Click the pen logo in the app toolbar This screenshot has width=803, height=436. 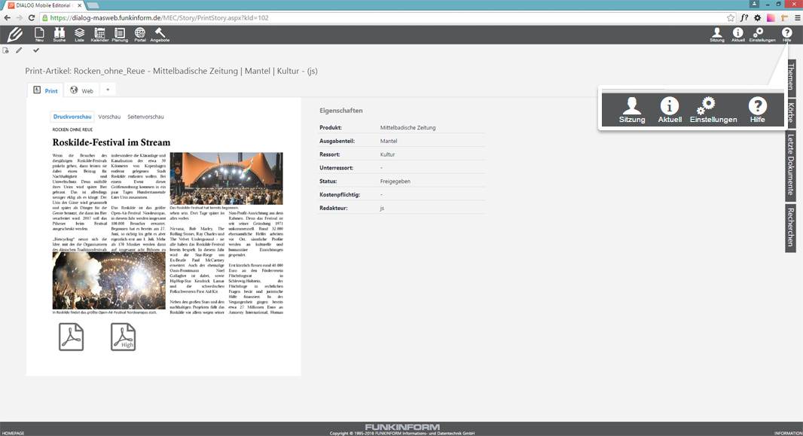(15, 35)
